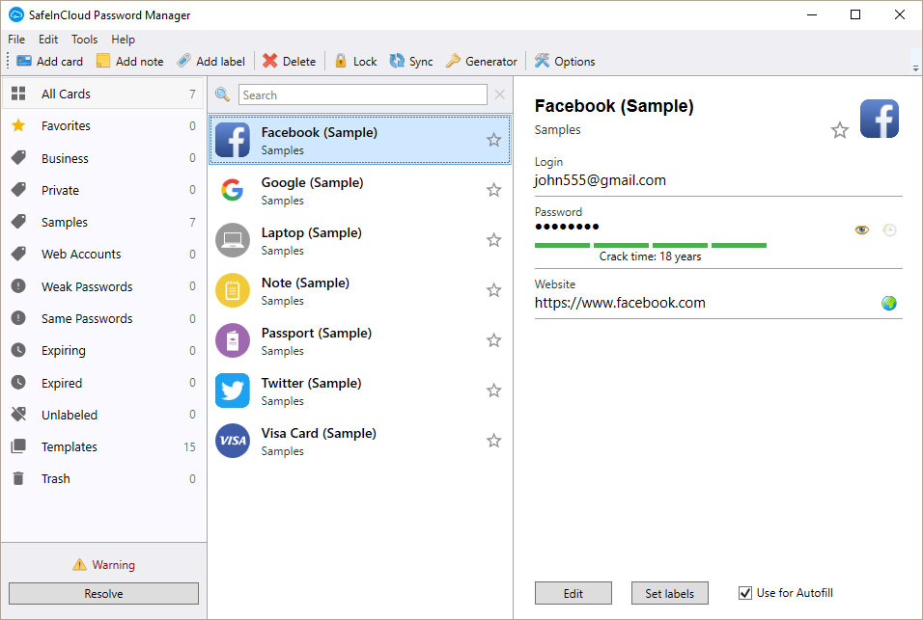923x620 pixels.
Task: Start Sync from the toolbar
Action: (x=411, y=61)
